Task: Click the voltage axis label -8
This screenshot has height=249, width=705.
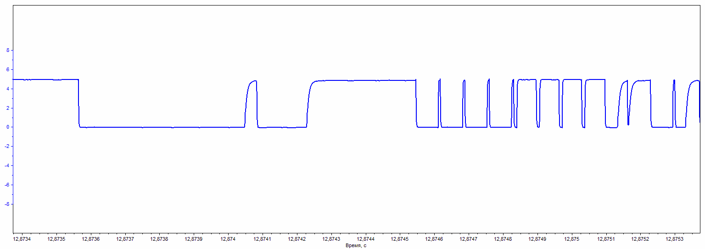Action: click(x=7, y=204)
